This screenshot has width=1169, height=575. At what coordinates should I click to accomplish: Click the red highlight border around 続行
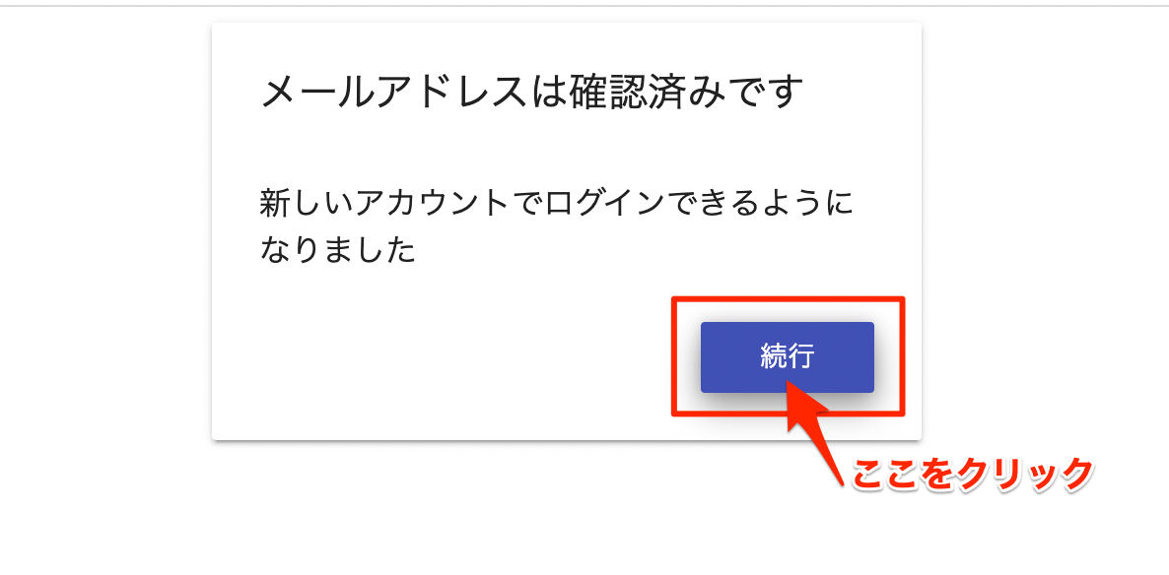tap(788, 299)
